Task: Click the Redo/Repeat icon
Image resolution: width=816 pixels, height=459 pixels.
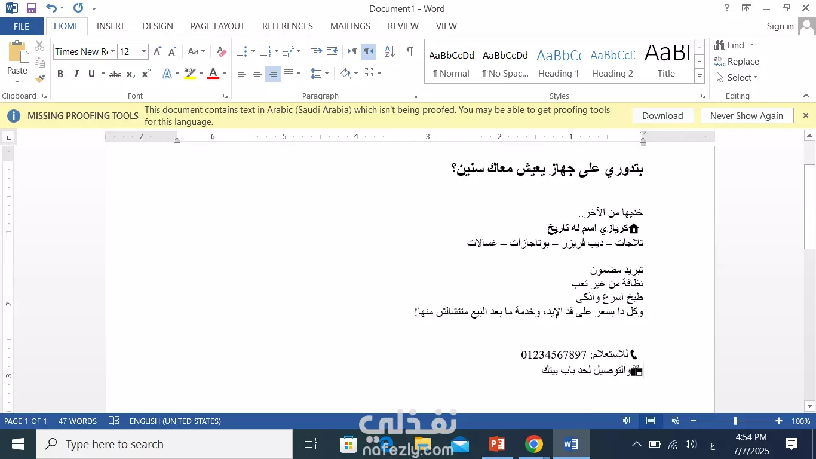Action: pyautogui.click(x=78, y=8)
